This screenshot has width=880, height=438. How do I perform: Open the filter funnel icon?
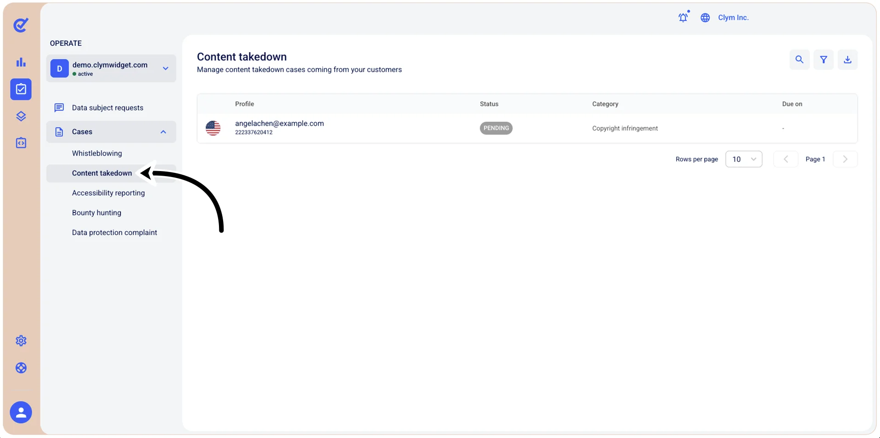(824, 60)
